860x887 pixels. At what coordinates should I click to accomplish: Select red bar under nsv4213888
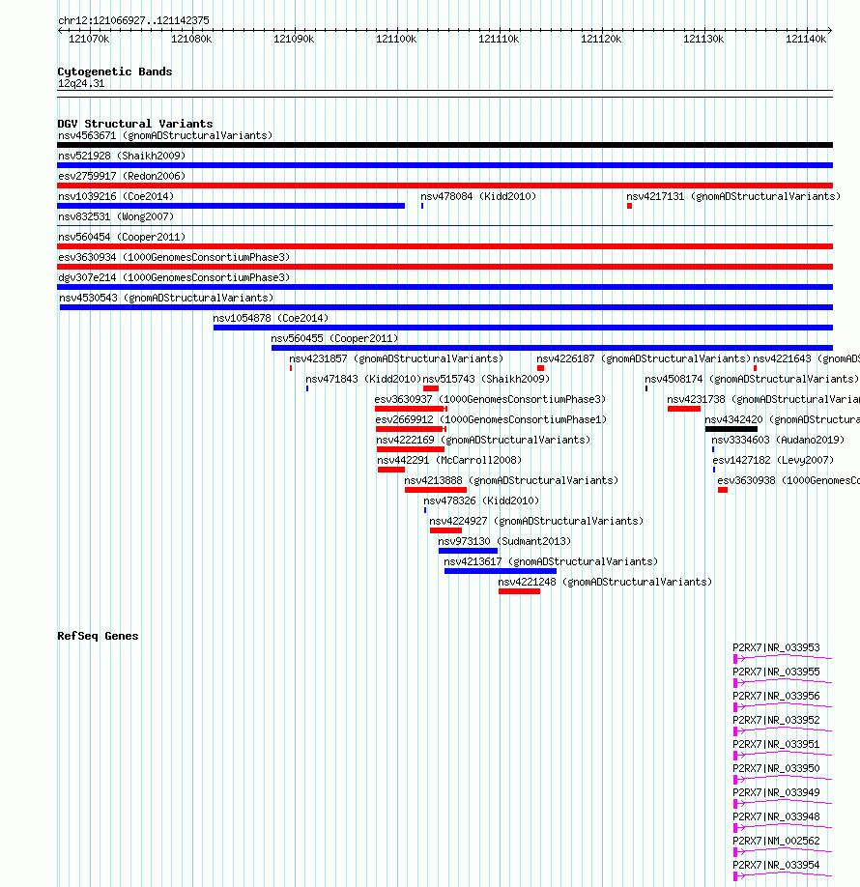click(436, 490)
